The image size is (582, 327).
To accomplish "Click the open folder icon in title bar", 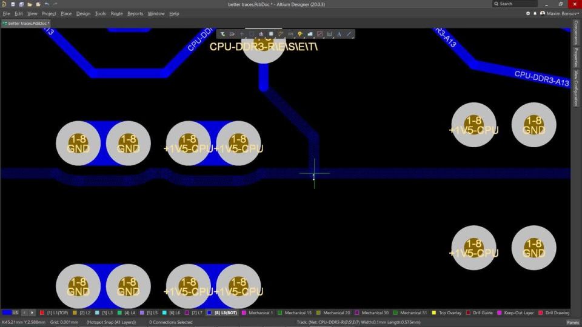I will coord(30,4).
